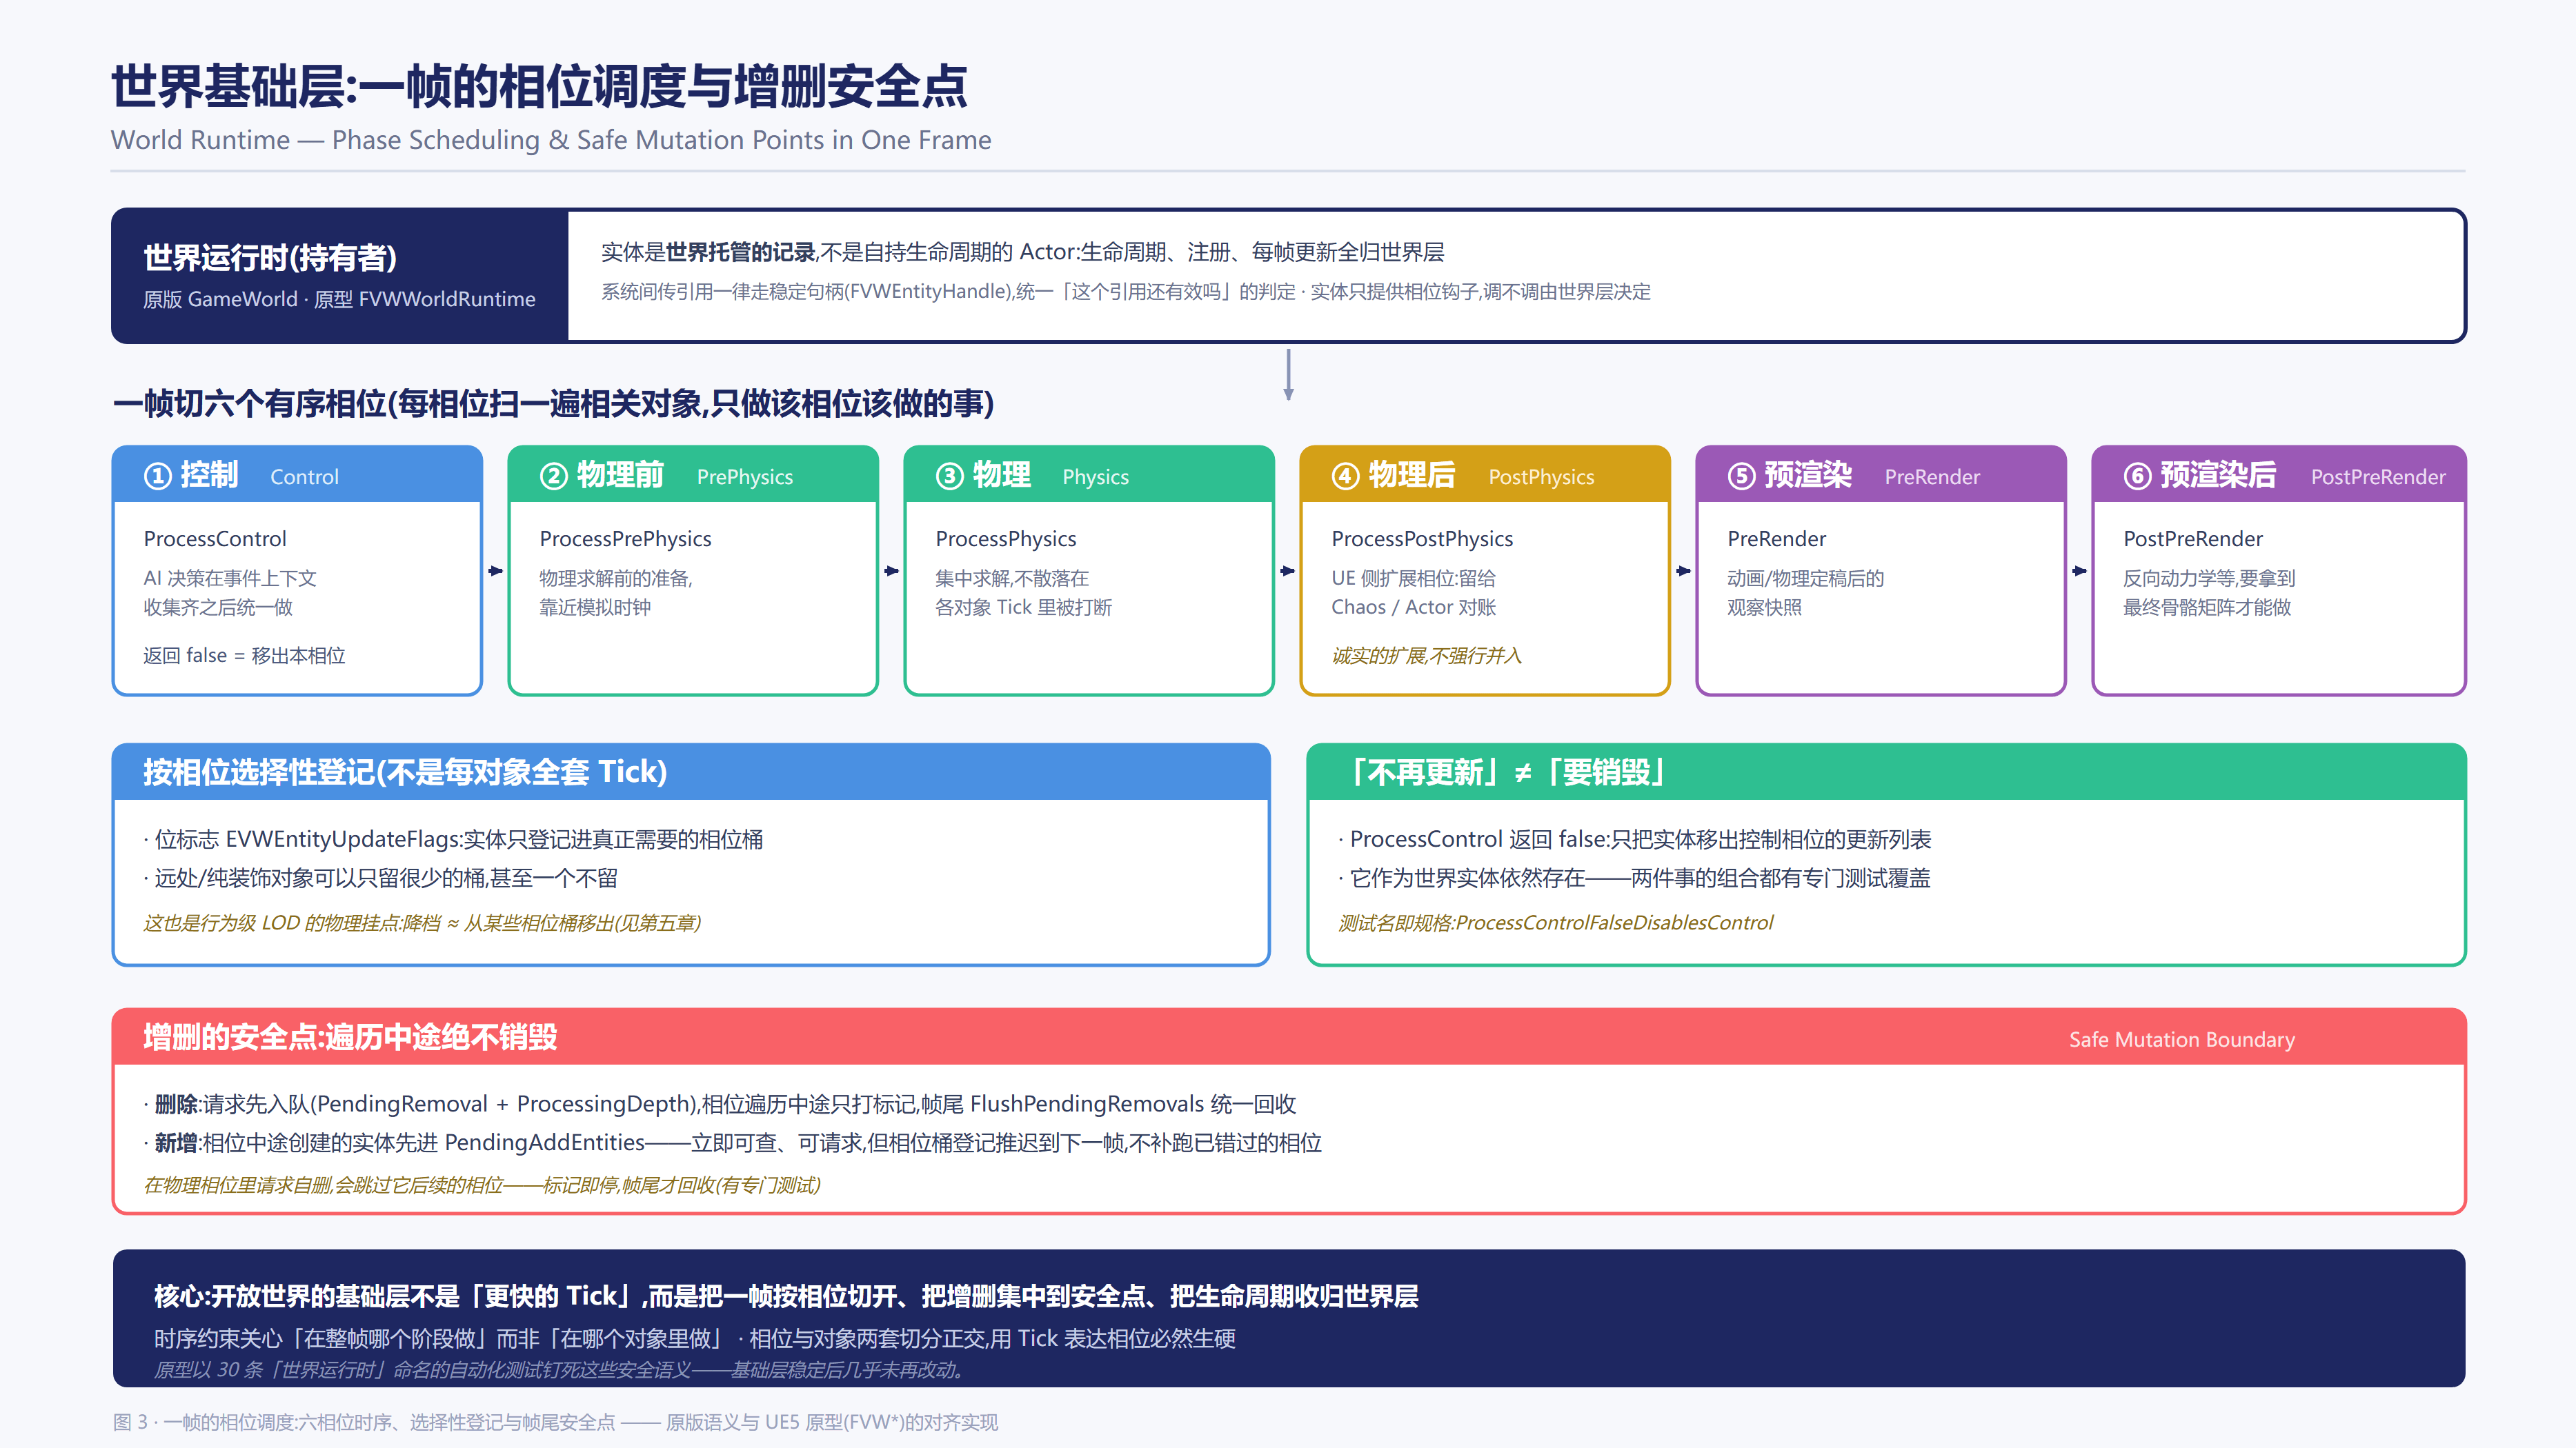Click the circled number 6 before 预渲染后

click(2137, 476)
